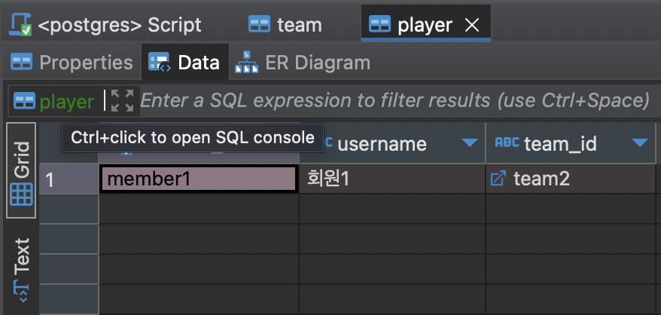
Task: Click the filter panel expand arrows icon
Action: pyautogui.click(x=122, y=101)
